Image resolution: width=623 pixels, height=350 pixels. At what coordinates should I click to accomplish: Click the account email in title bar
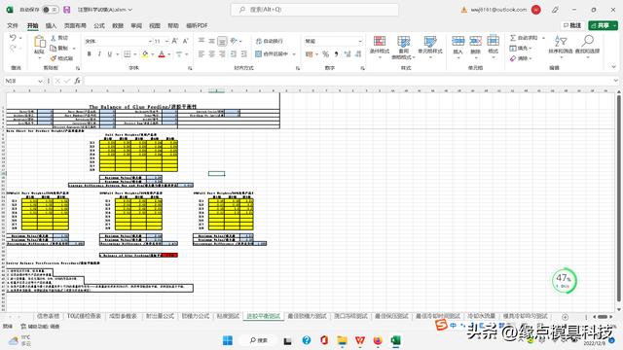pos(498,10)
